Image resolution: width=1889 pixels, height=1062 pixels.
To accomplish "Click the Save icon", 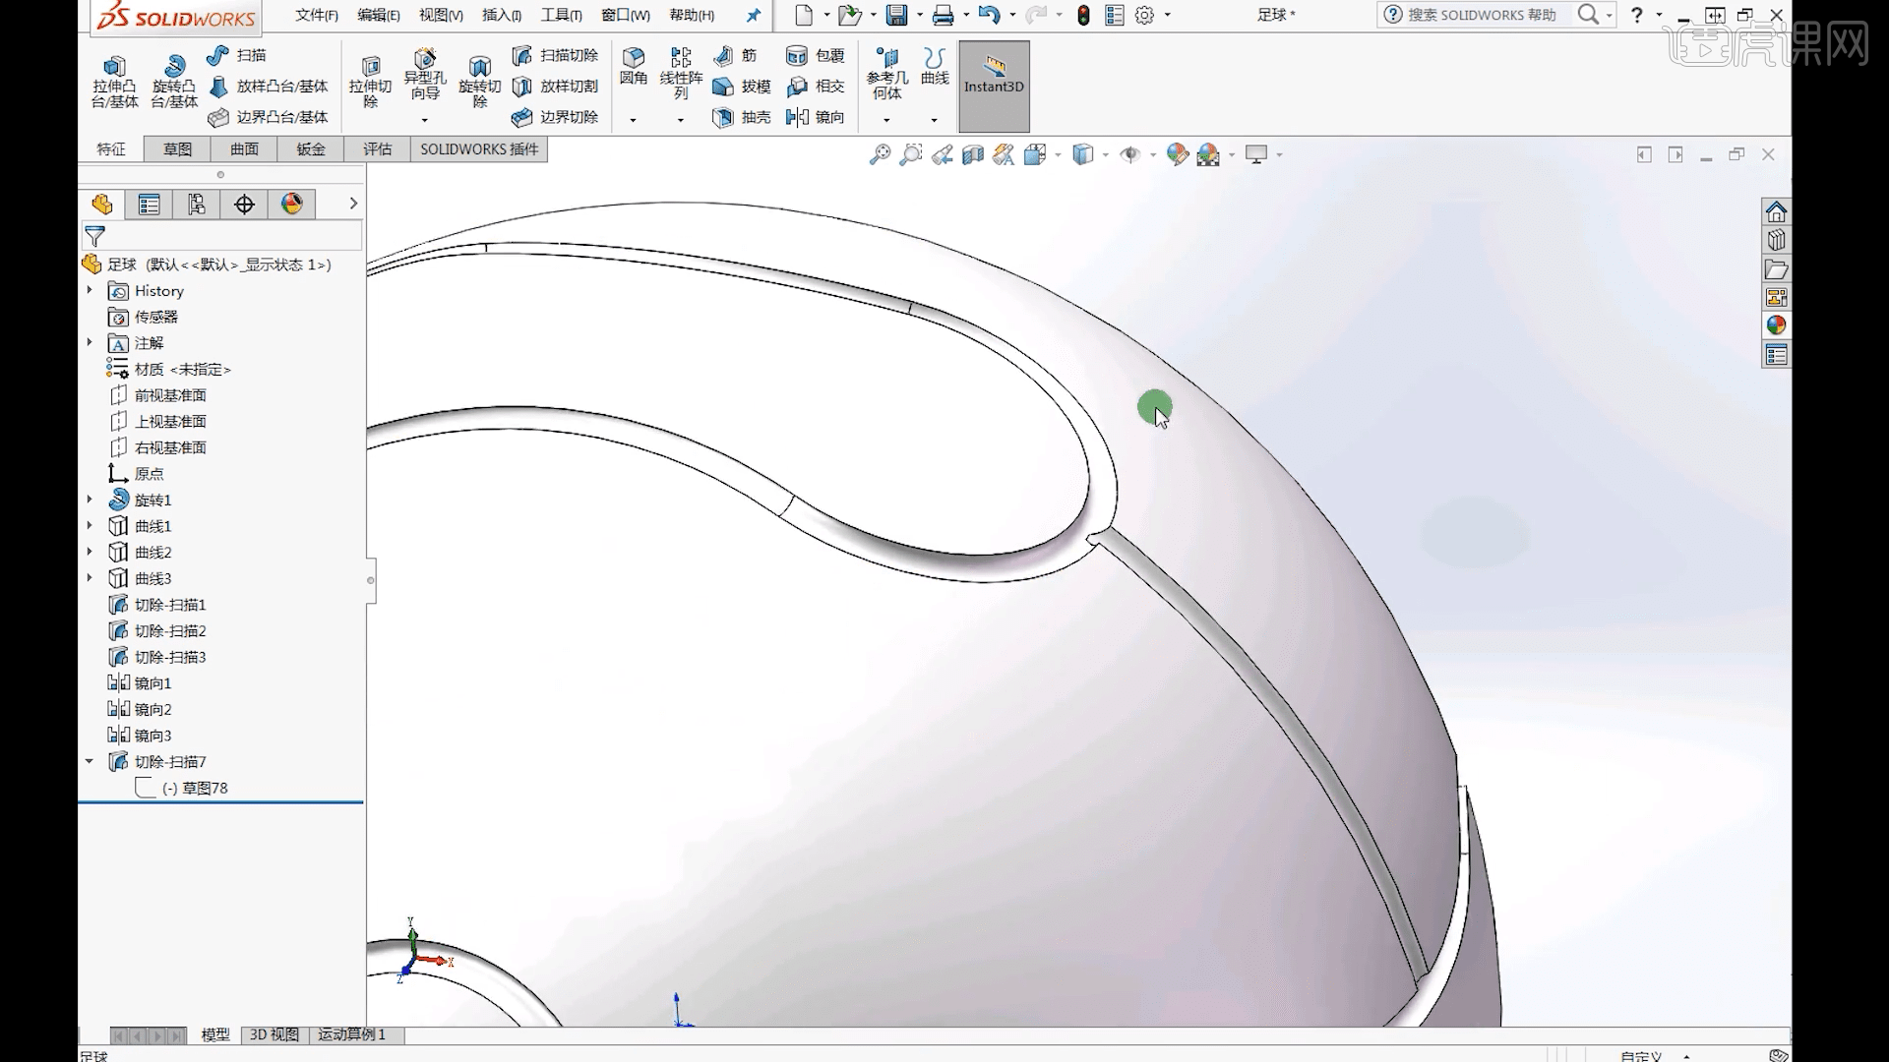I will tap(896, 15).
